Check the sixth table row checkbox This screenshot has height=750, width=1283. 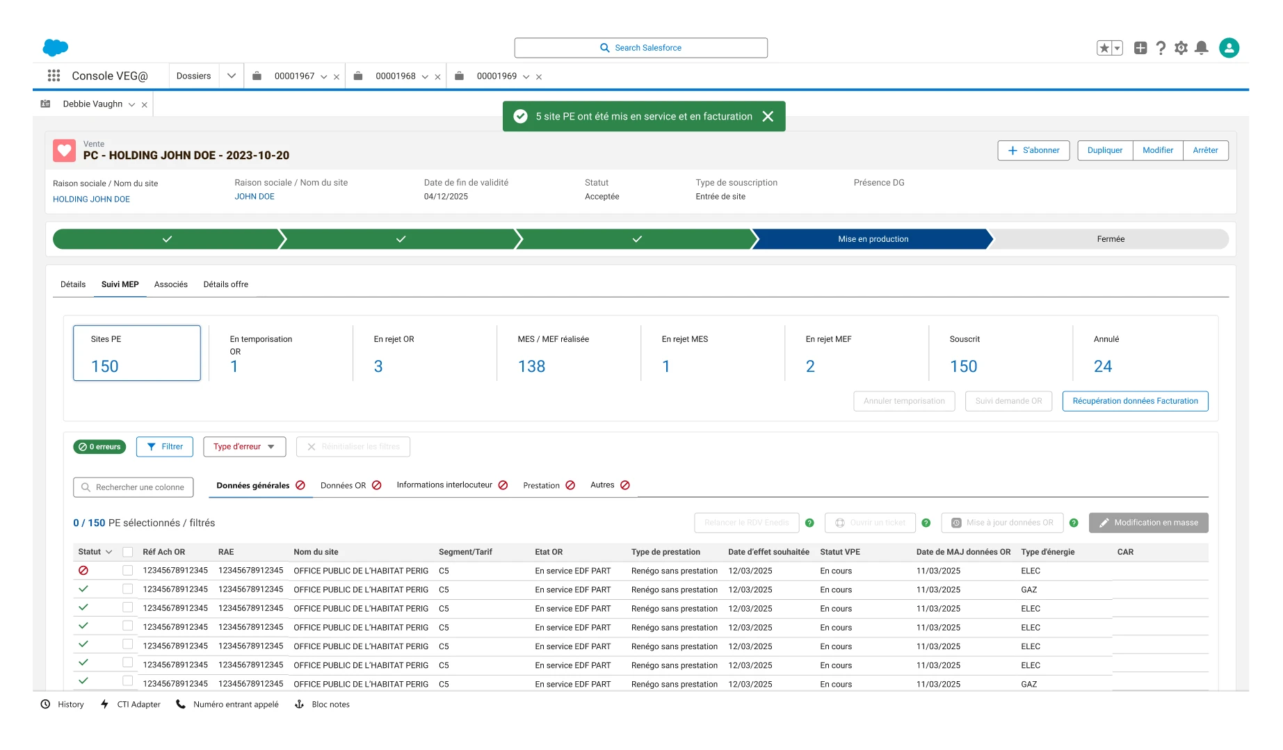click(x=127, y=662)
